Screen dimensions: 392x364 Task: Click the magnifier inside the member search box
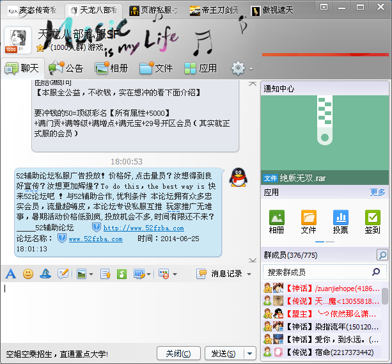[376, 272]
